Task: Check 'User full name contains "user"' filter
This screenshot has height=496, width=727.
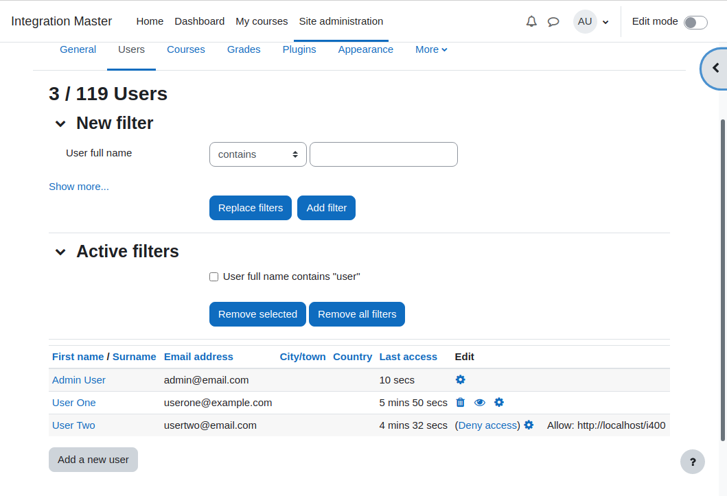Action: pyautogui.click(x=214, y=277)
